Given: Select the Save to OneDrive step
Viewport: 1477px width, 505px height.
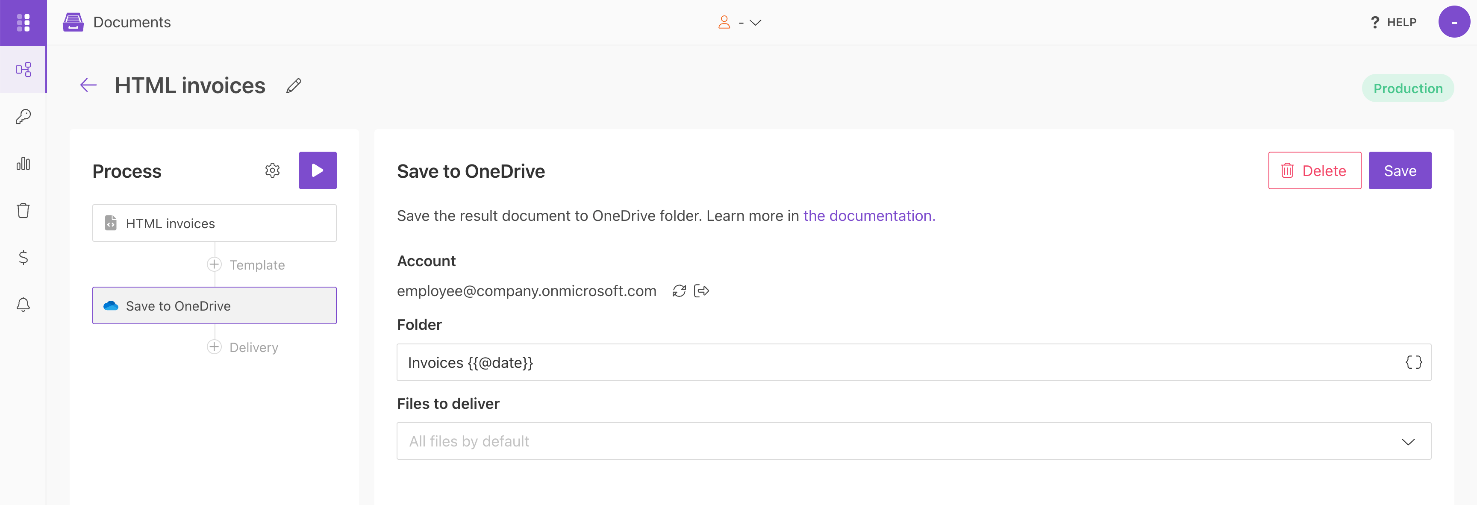Looking at the screenshot, I should 215,305.
